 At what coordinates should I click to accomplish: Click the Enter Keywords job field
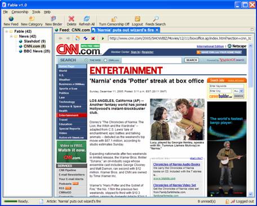[227, 86]
